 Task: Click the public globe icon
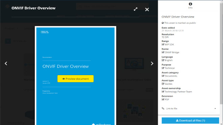coord(163,23)
